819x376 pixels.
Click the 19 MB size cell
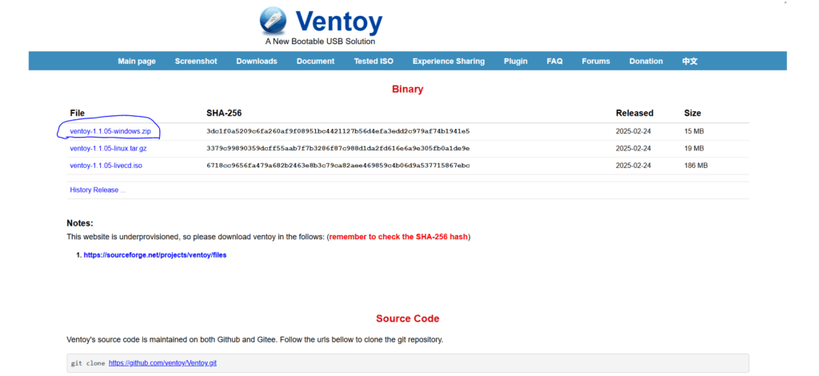coord(694,148)
